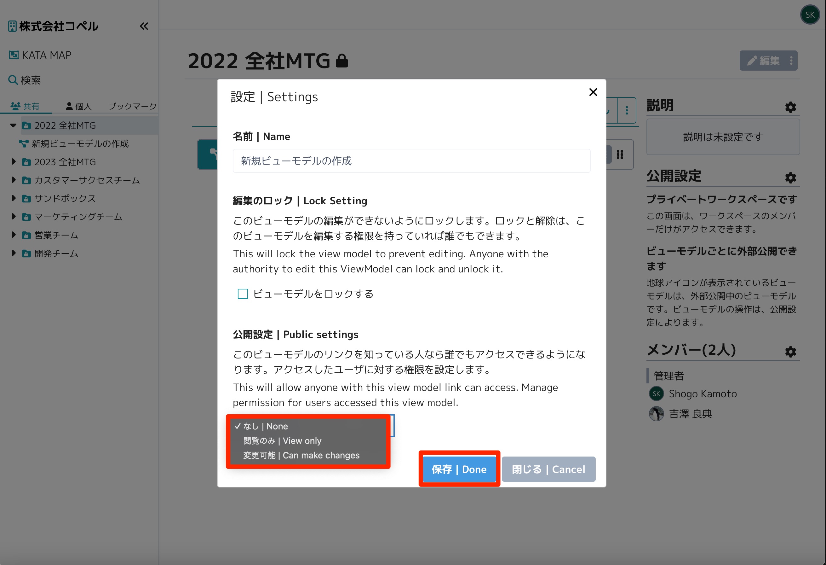826x565 pixels.
Task: Click the 株式会社コペル building icon
Action: tap(12, 26)
